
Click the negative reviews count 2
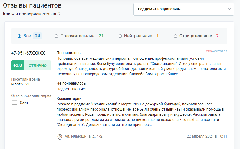click(x=217, y=36)
